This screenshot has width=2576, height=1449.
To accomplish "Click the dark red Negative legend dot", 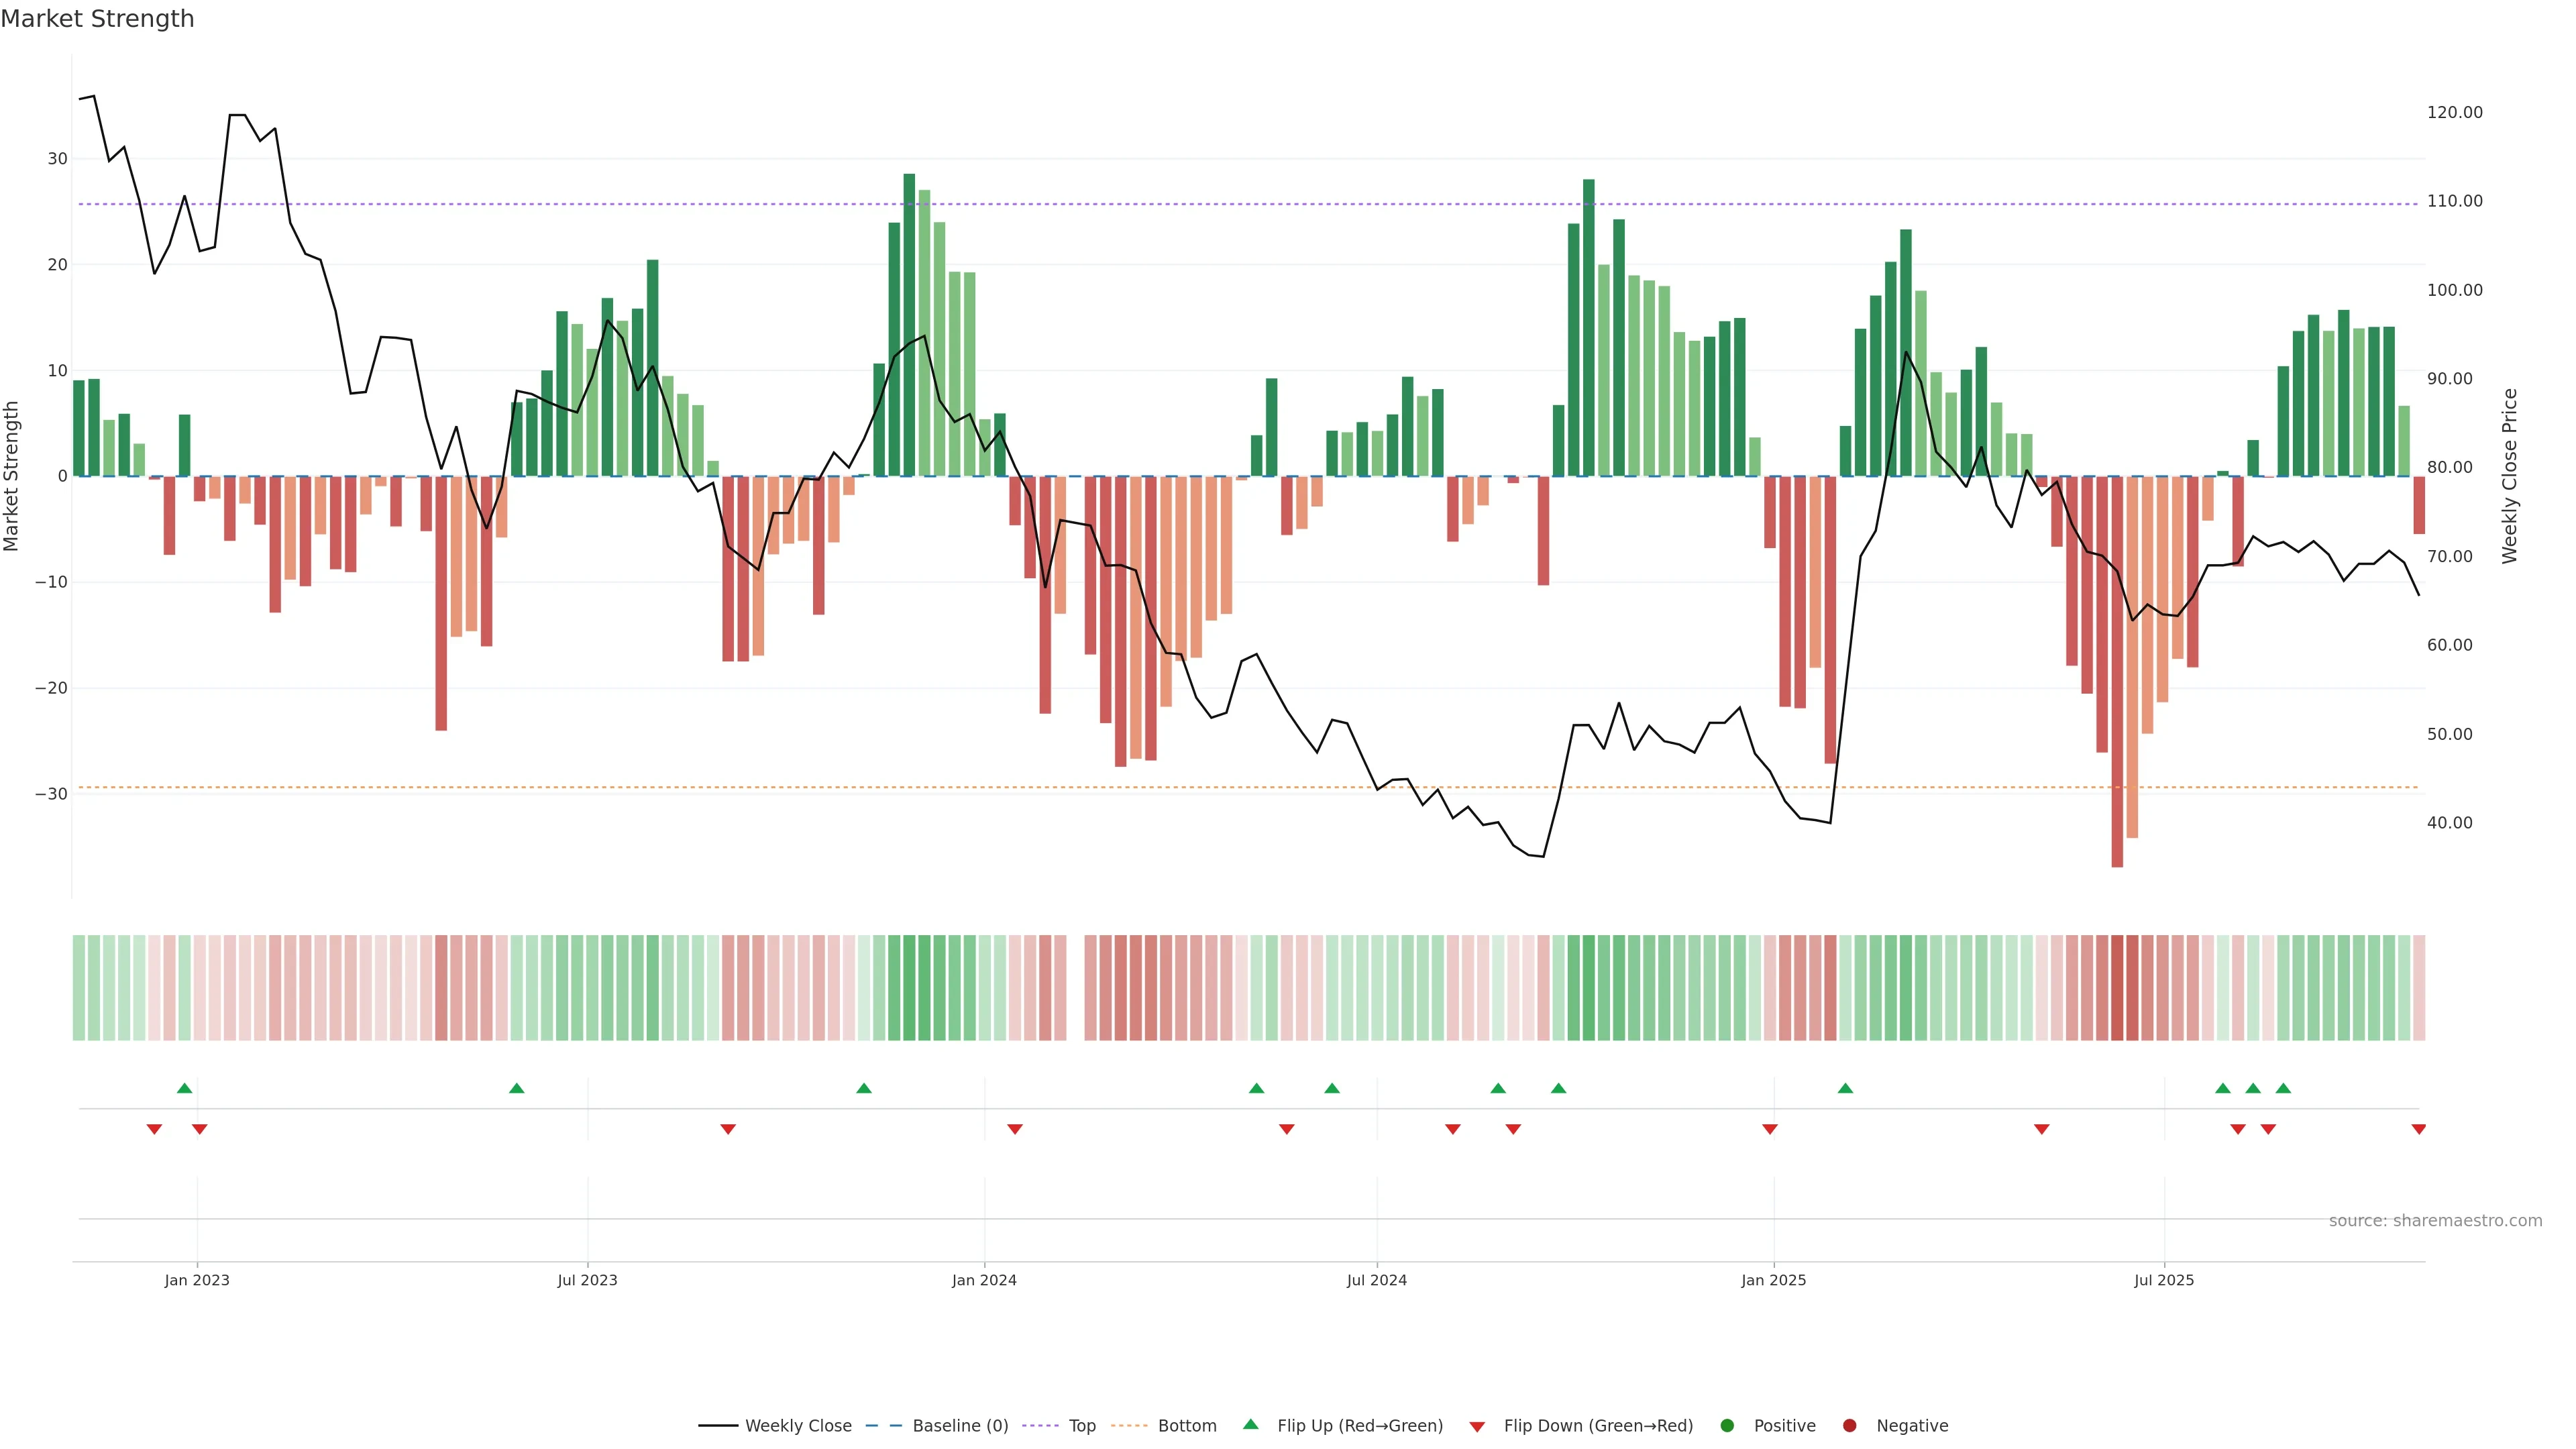I will tap(1849, 1425).
